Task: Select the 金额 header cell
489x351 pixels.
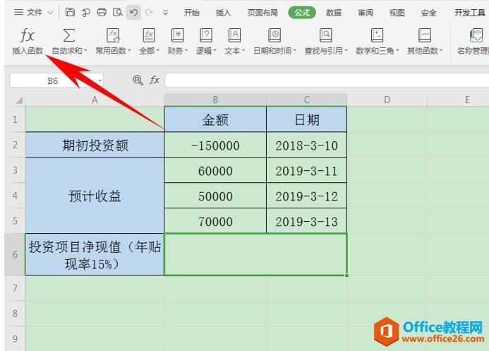Action: pyautogui.click(x=215, y=119)
